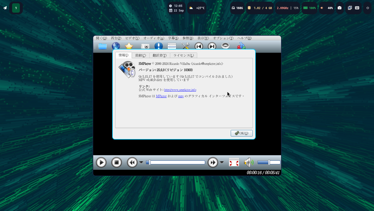
Task: Click the fast forward button
Action: [213, 162]
